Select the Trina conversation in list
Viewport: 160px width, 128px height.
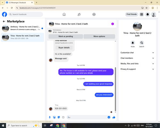click(22, 37)
